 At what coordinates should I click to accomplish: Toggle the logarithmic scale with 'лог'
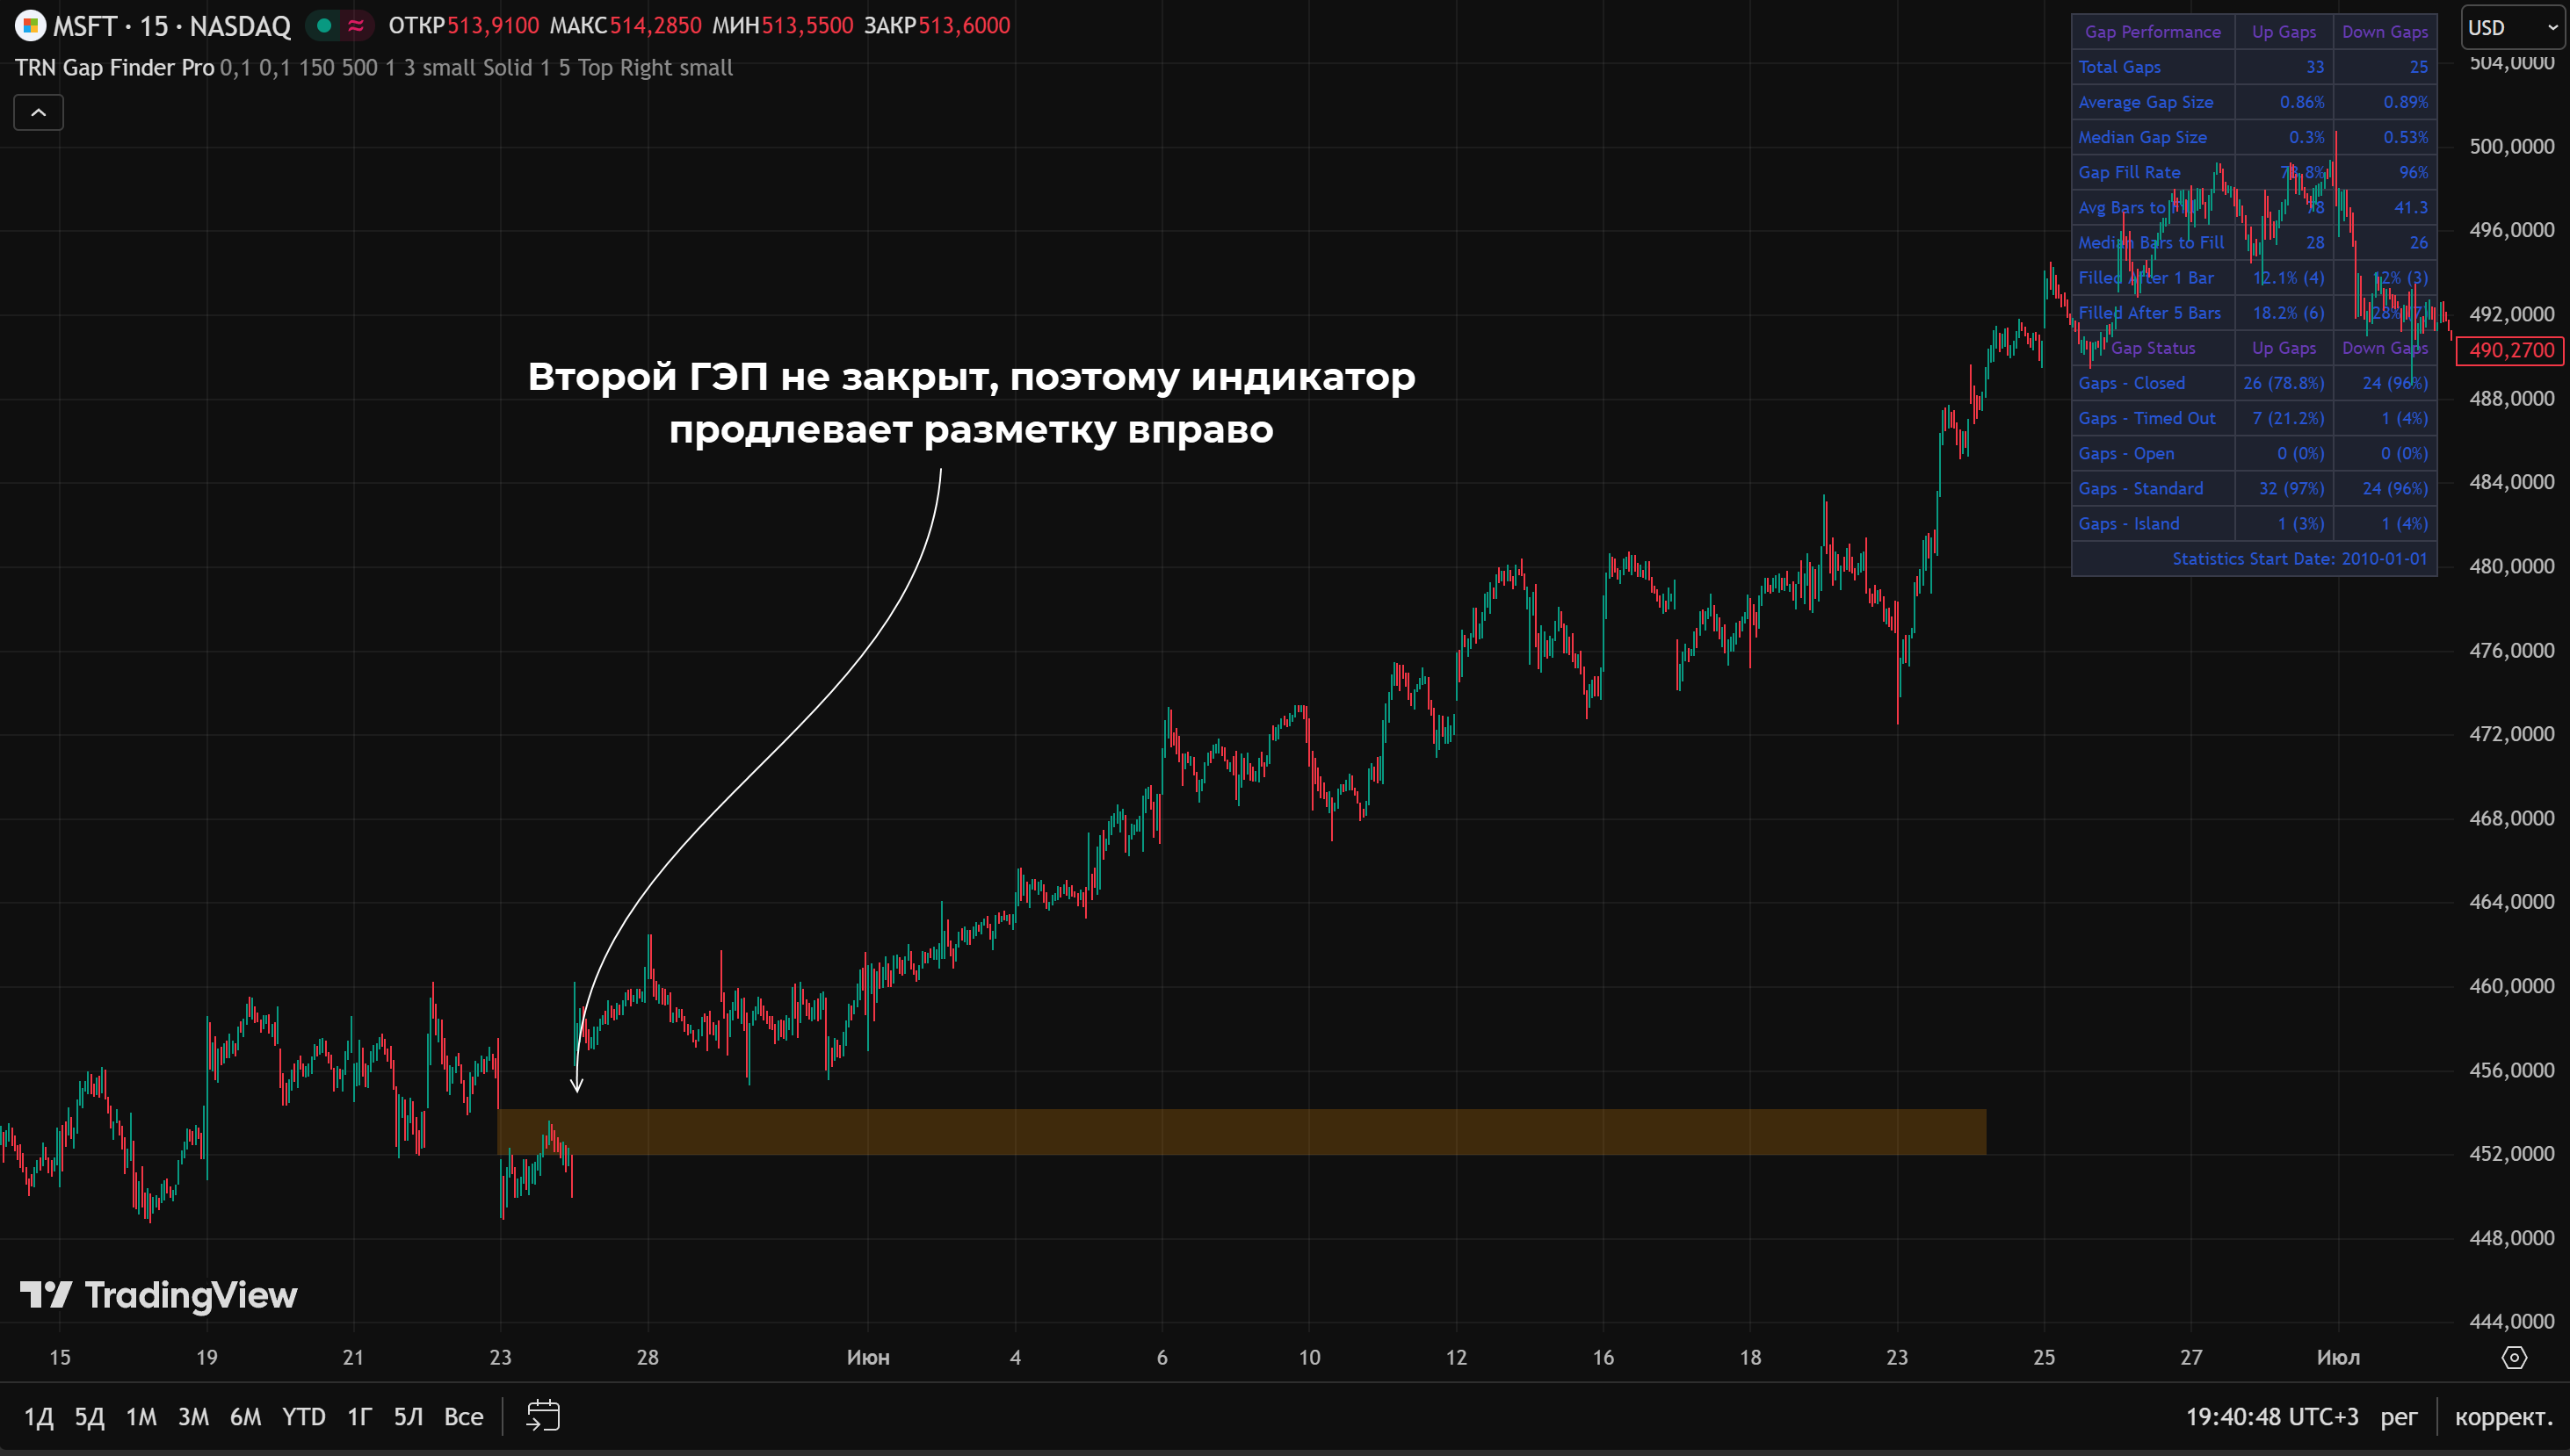pyautogui.click(x=2398, y=1416)
